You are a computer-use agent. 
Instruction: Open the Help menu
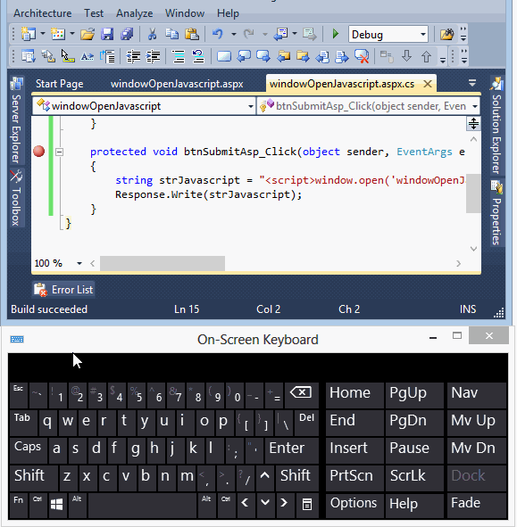[228, 13]
